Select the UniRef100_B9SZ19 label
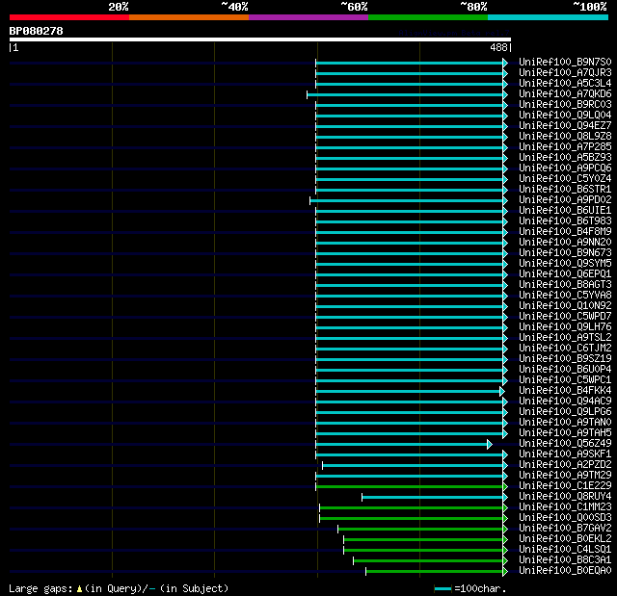The width and height of the screenshot is (617, 596). pos(565,359)
